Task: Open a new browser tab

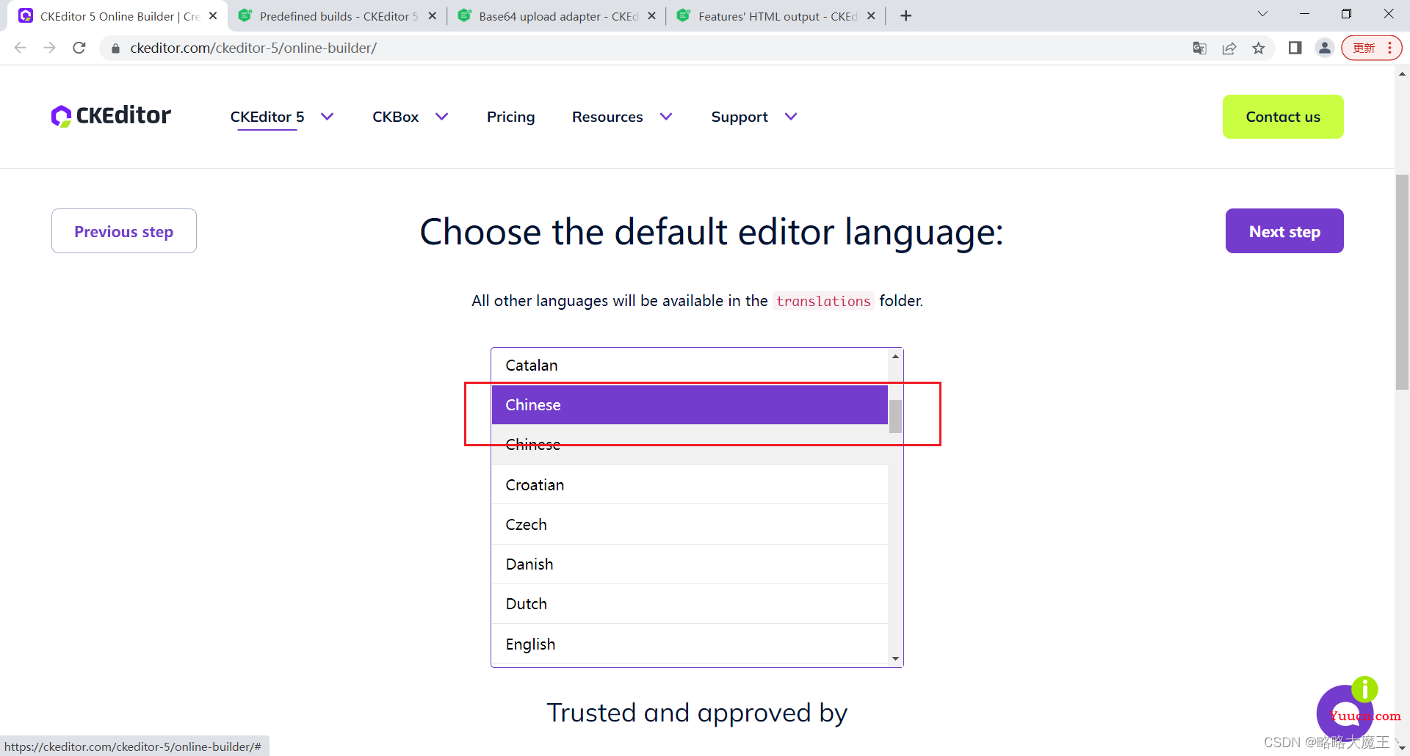Action: coord(906,15)
